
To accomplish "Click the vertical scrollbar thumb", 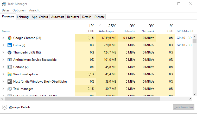I will (195, 41).
